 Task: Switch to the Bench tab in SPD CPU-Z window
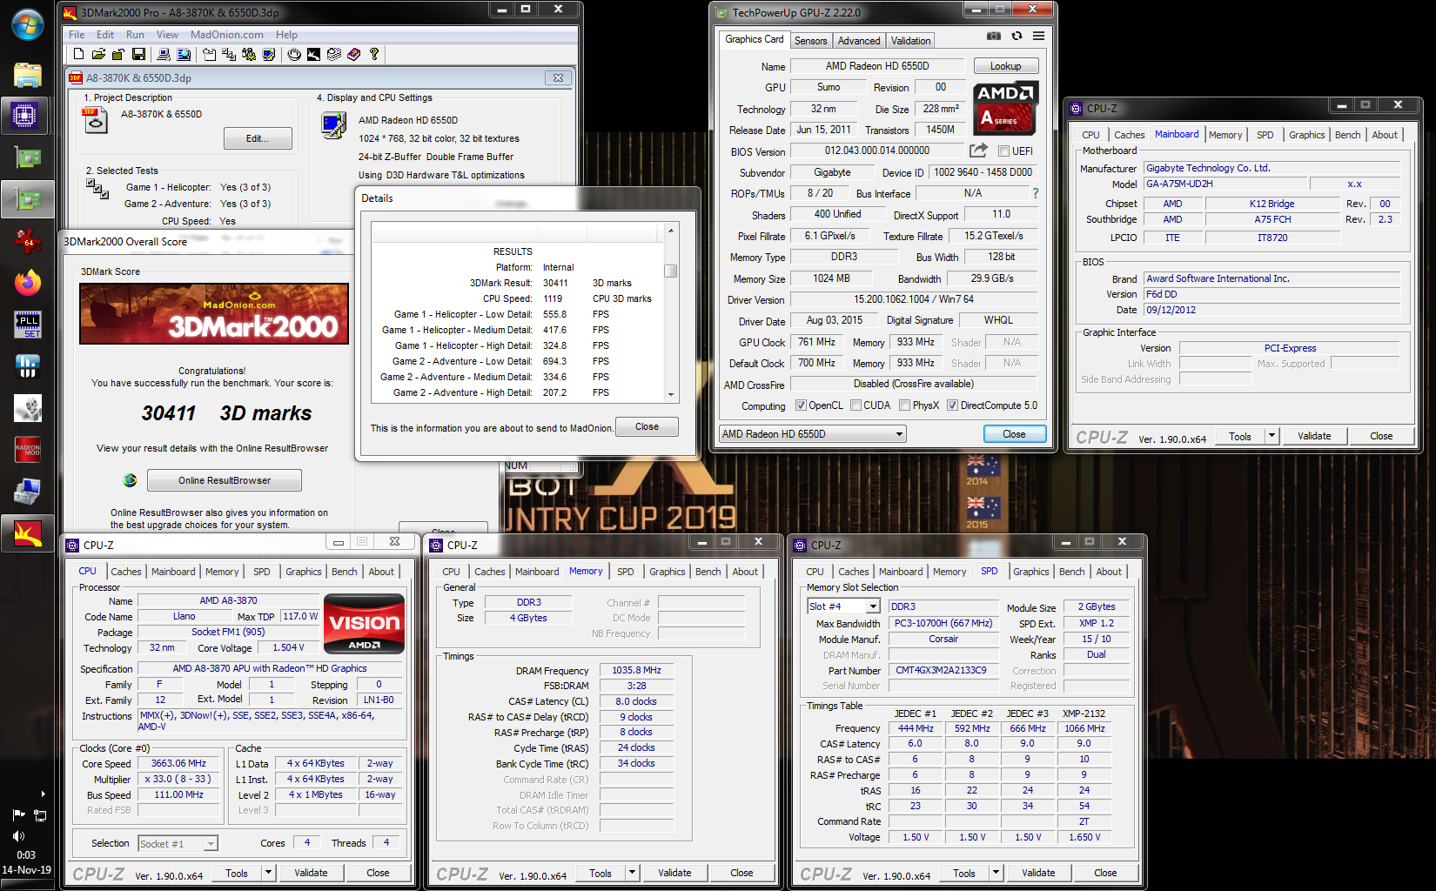[x=1071, y=572]
